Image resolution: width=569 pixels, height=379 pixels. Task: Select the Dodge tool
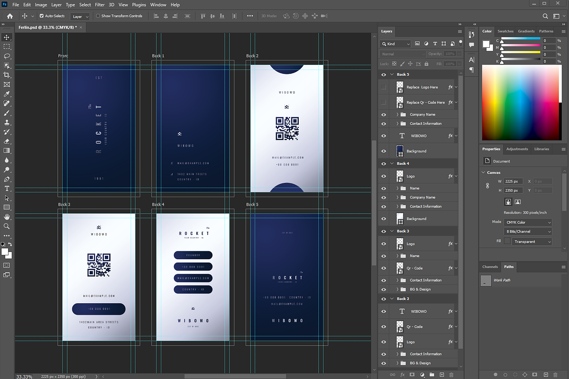[7, 170]
